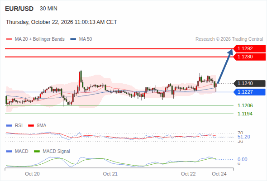This screenshot has height=181, width=267.
Task: Click the 1.1227 blue pivot label
Action: (249, 92)
